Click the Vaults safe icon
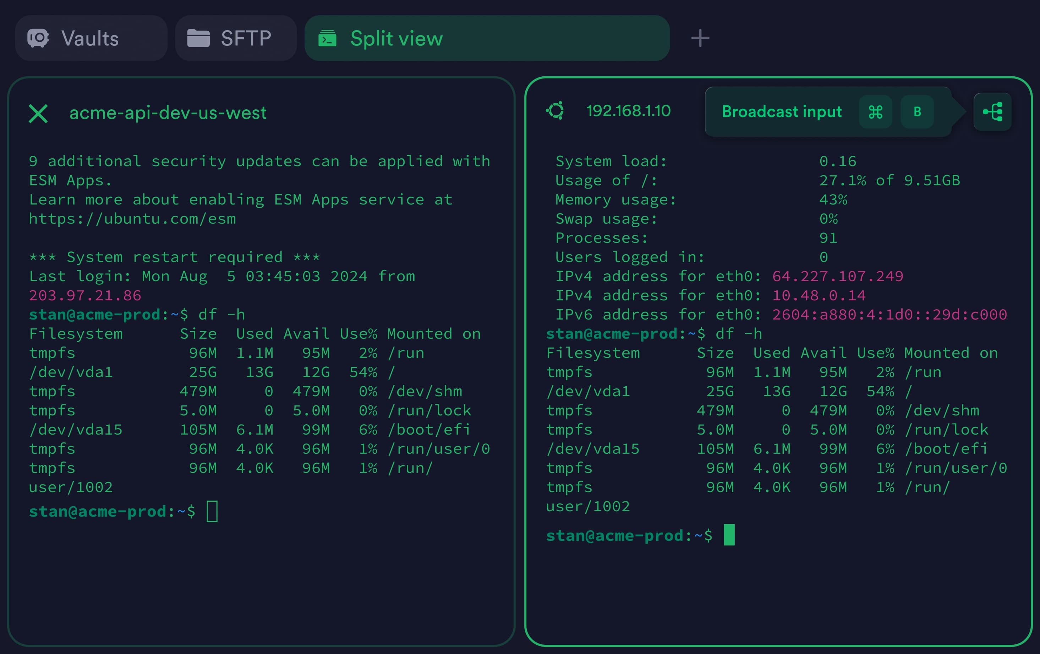 tap(38, 38)
